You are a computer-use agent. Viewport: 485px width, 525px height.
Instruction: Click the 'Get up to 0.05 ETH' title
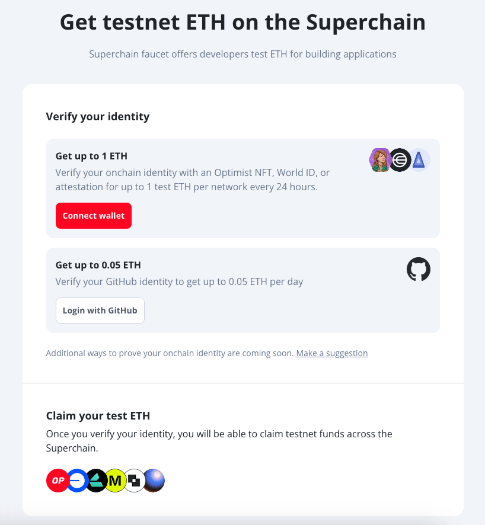click(x=98, y=265)
